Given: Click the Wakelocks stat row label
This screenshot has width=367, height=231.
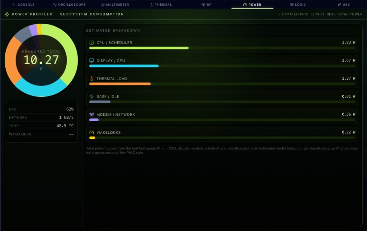Looking at the screenshot, I should coord(20,134).
